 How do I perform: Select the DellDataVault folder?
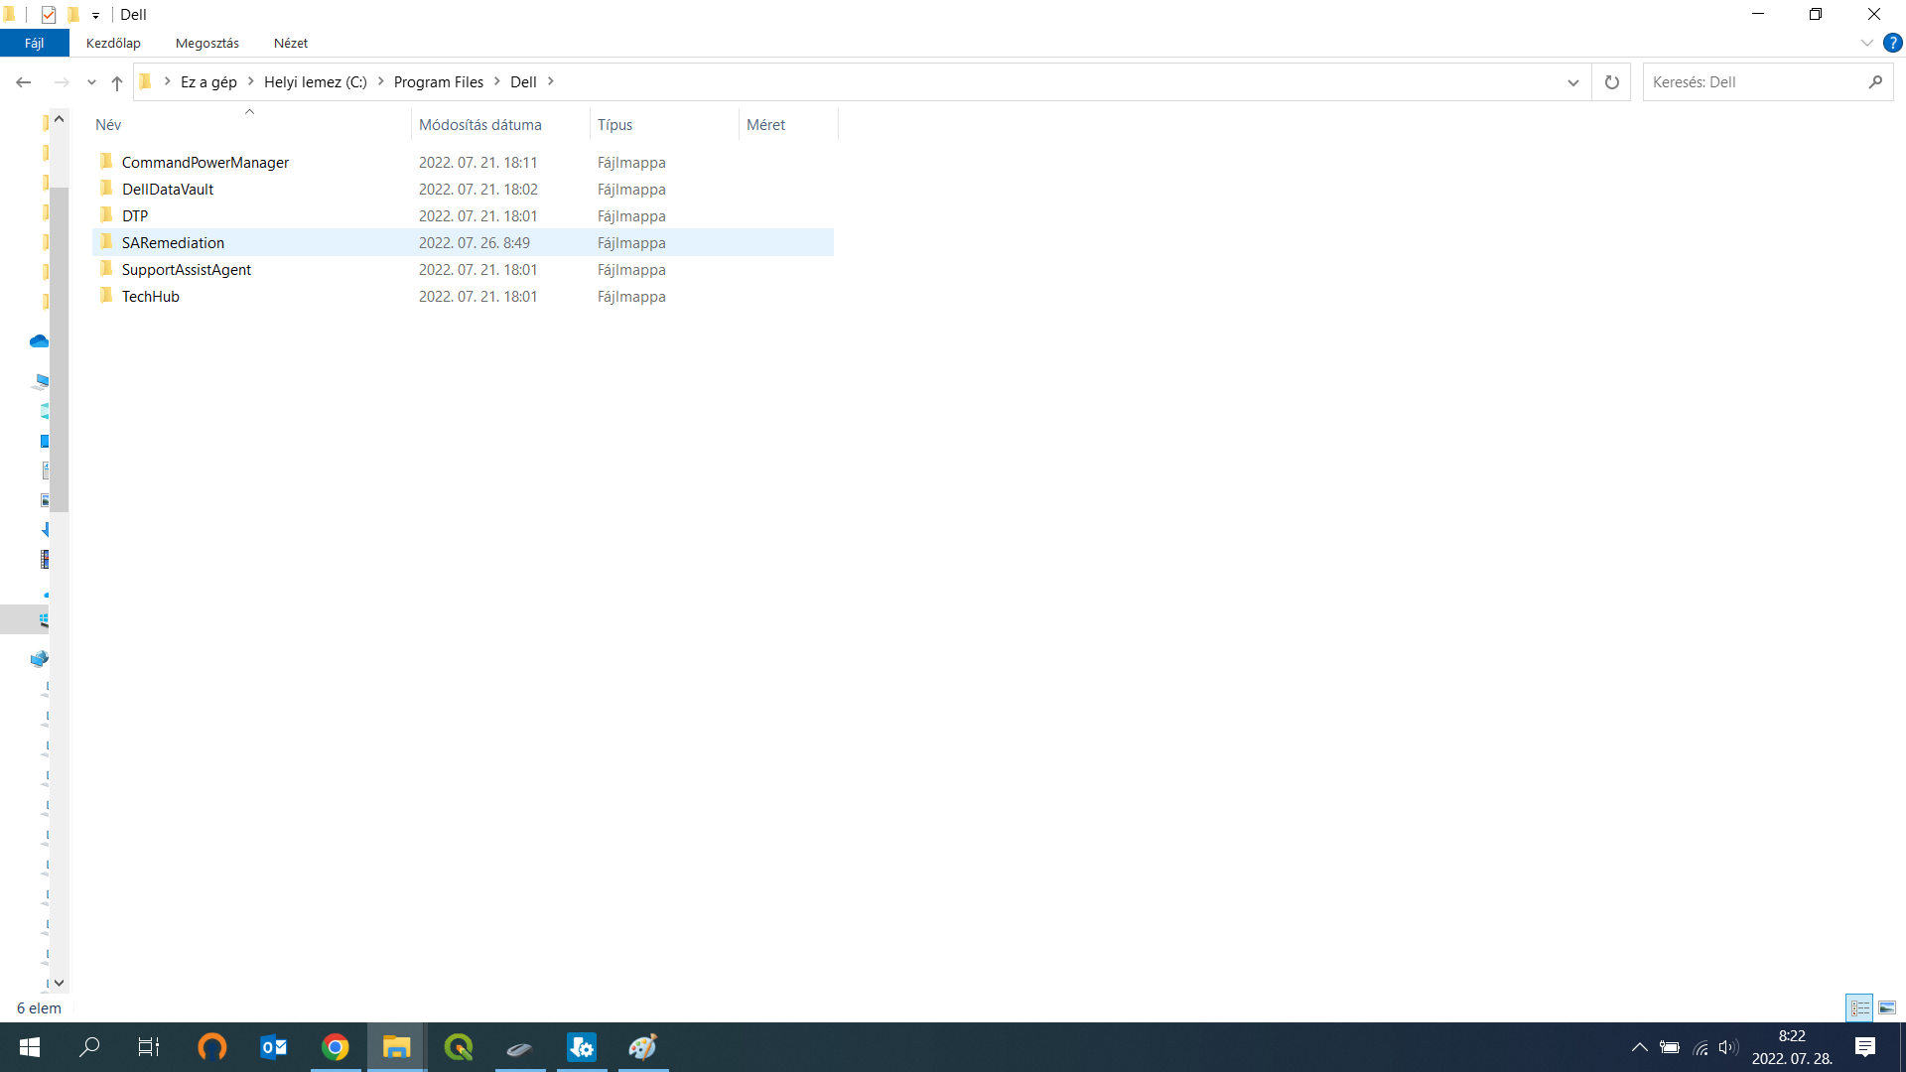point(463,190)
